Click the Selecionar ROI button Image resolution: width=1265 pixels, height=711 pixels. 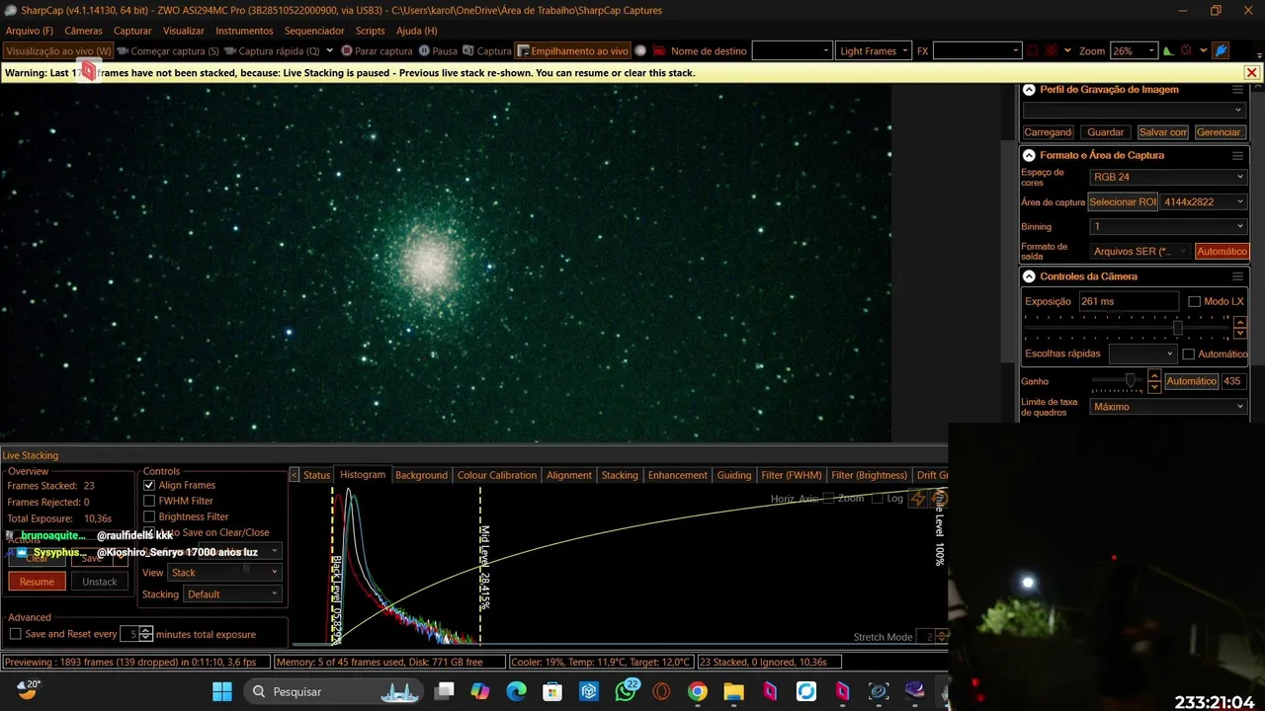click(x=1123, y=202)
